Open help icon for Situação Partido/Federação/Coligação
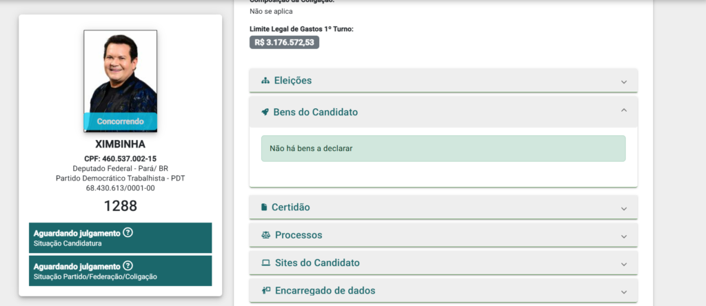706x306 pixels. [128, 266]
